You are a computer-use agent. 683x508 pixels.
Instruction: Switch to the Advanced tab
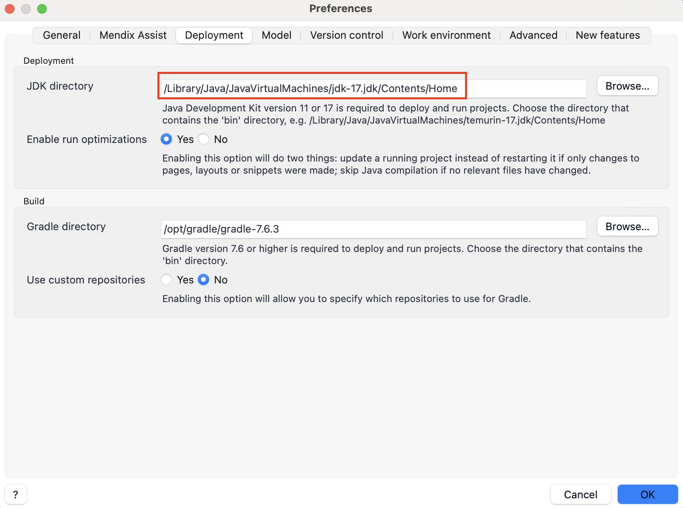coord(533,35)
